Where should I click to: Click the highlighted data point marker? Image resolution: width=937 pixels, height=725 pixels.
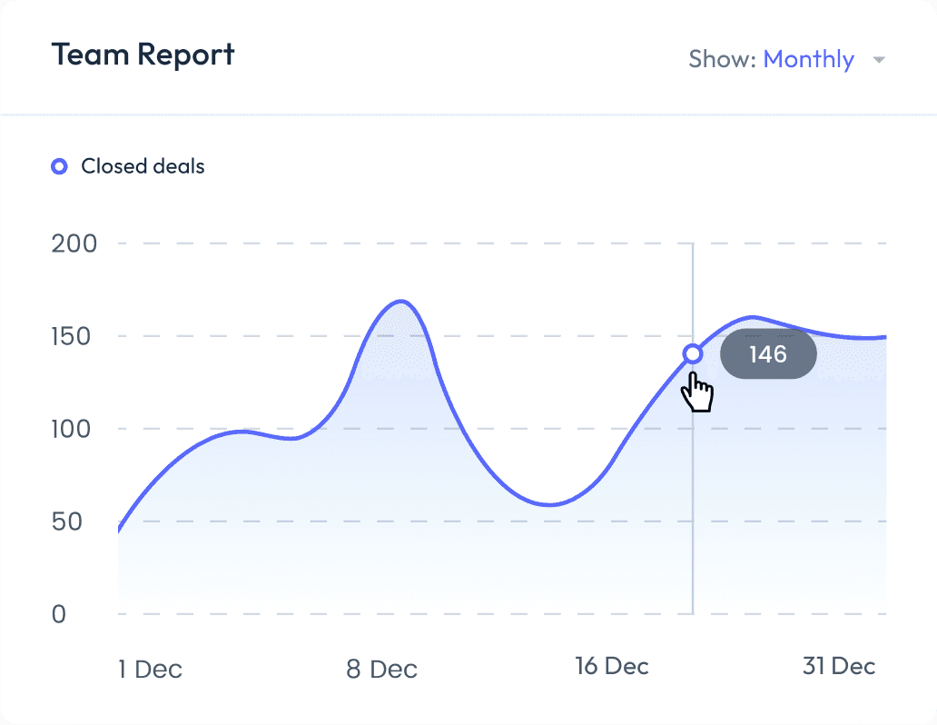tap(693, 353)
